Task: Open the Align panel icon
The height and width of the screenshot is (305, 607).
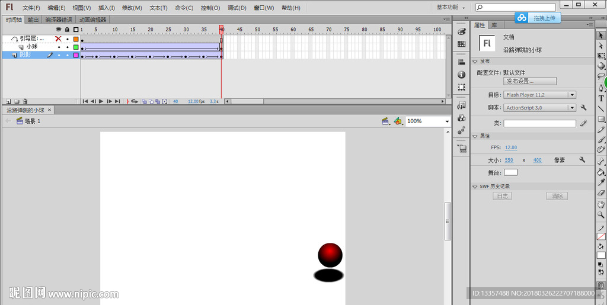Action: coord(461,62)
